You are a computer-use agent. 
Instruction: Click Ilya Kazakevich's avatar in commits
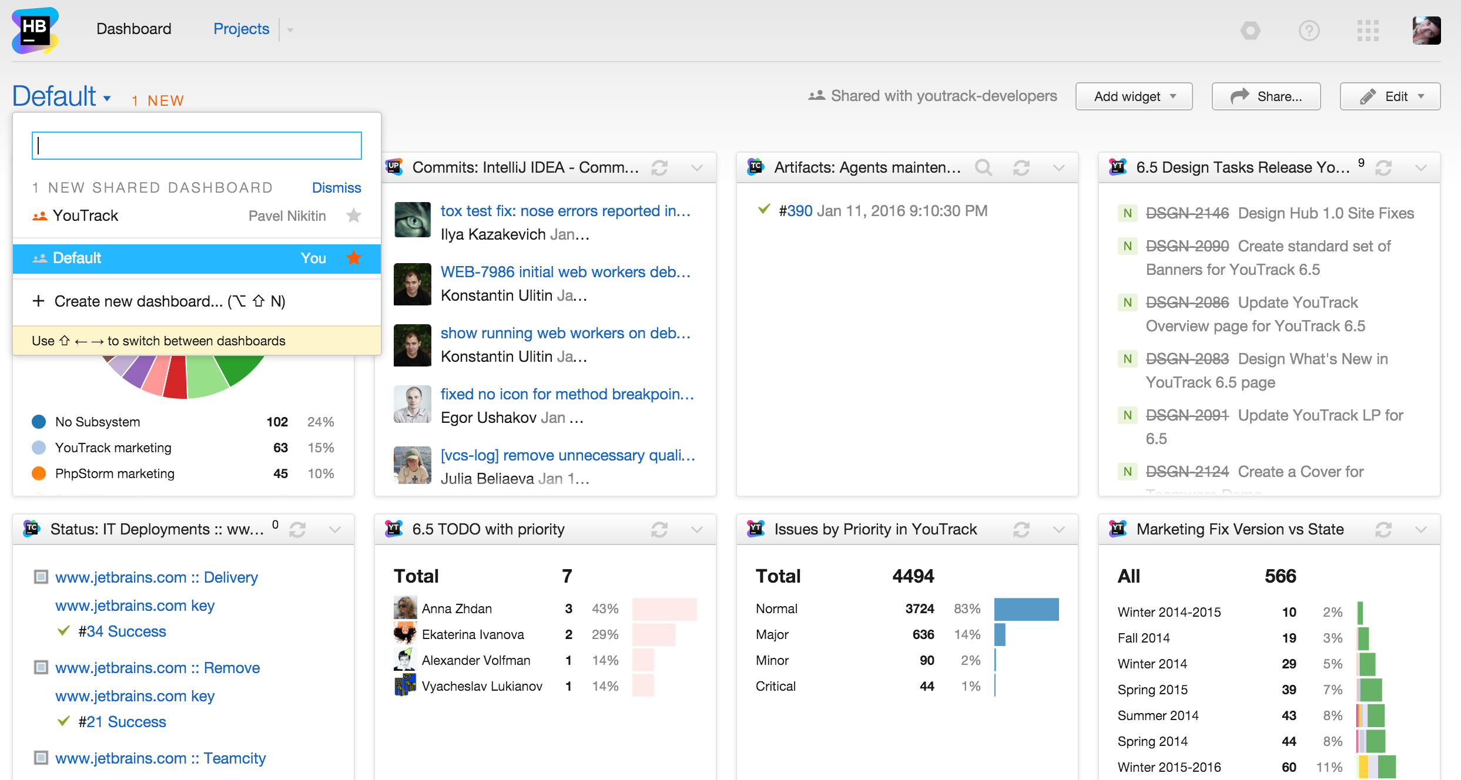coord(413,220)
